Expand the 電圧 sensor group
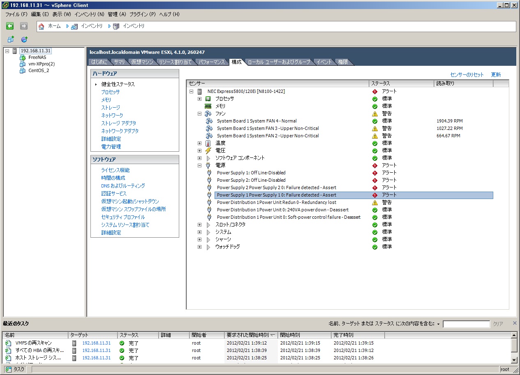The width and height of the screenshot is (520, 375). tap(199, 150)
